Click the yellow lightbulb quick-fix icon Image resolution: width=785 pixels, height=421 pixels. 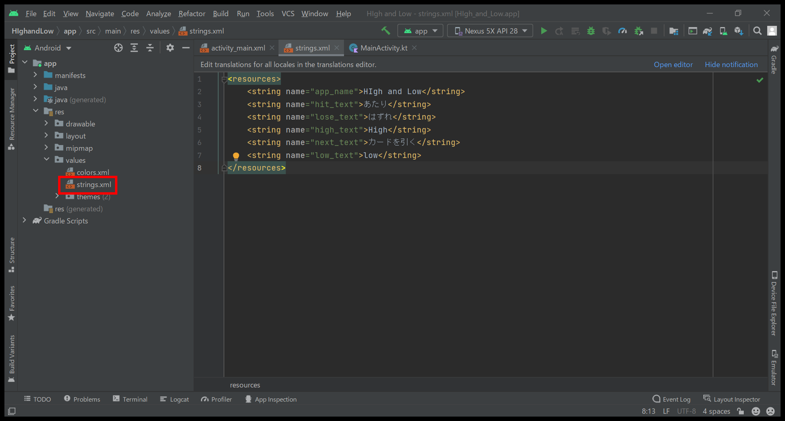point(236,156)
